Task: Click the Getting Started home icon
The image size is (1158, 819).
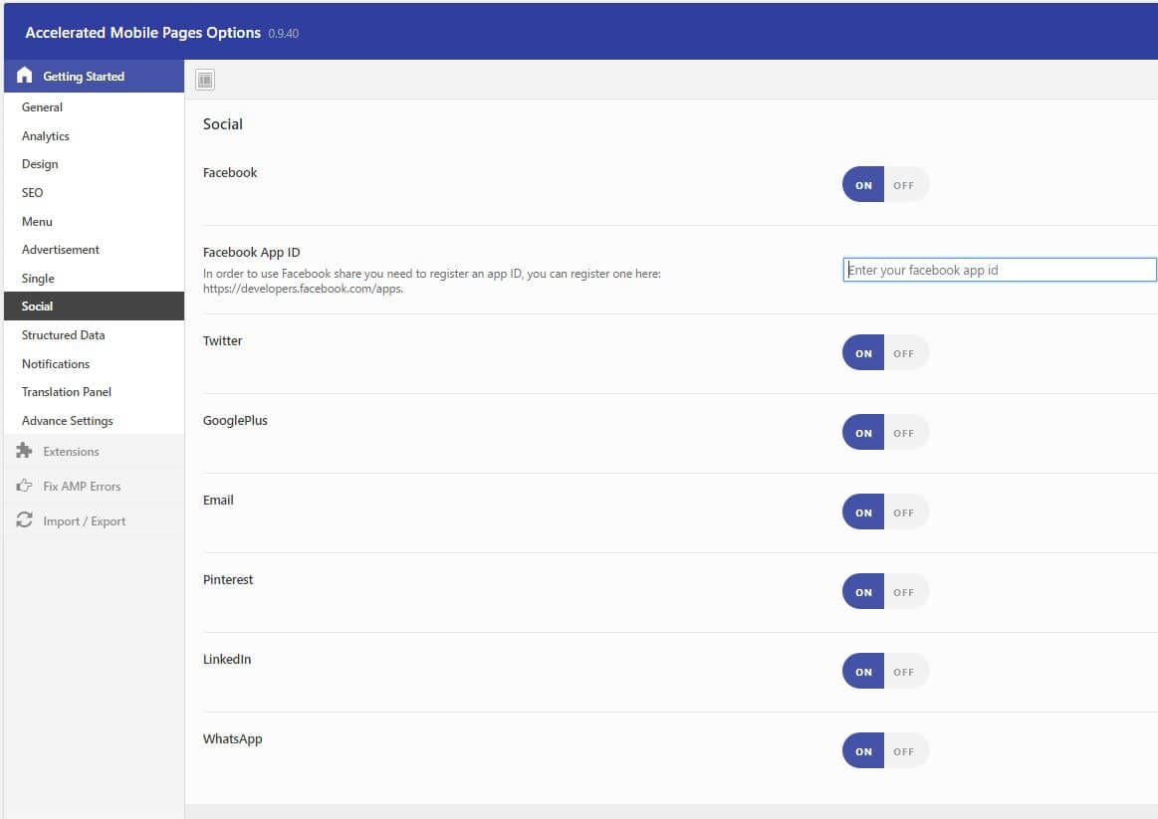Action: (x=24, y=76)
